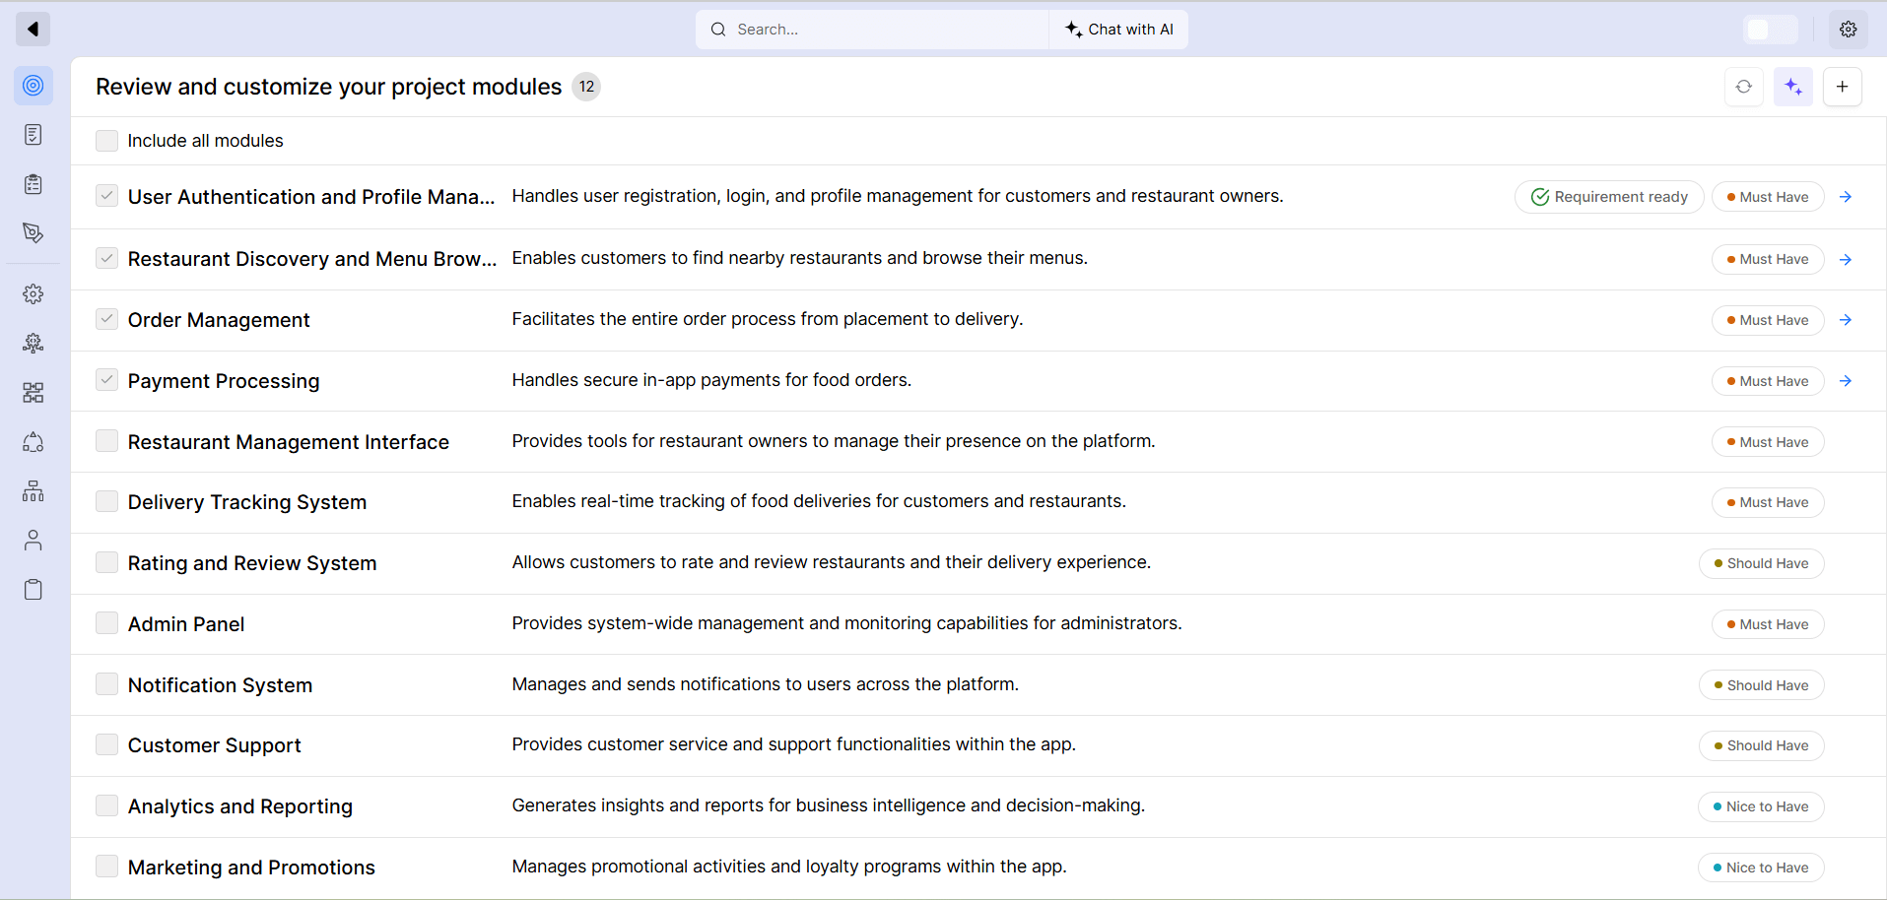This screenshot has width=1887, height=900.
Task: Check Marketing and Promotions checkbox
Action: [106, 867]
